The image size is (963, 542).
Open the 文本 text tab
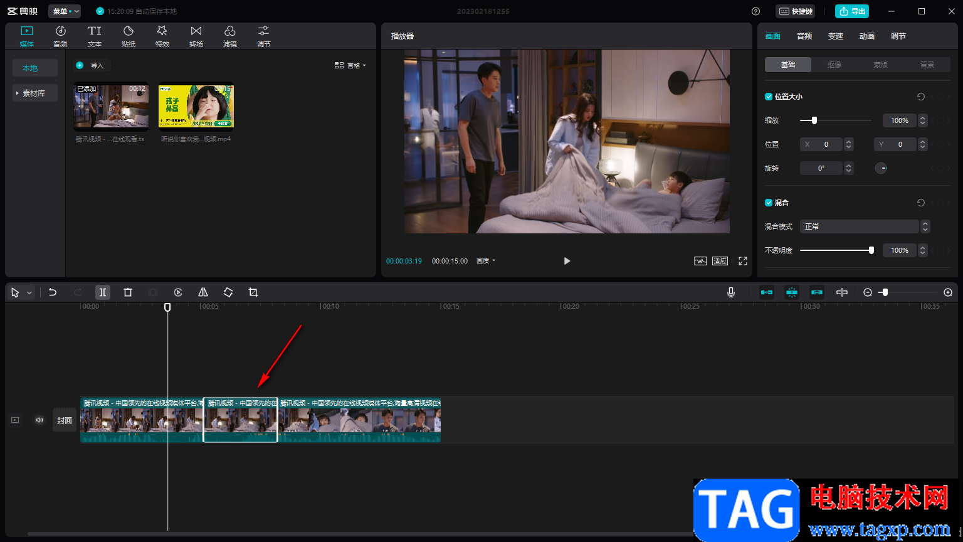95,36
